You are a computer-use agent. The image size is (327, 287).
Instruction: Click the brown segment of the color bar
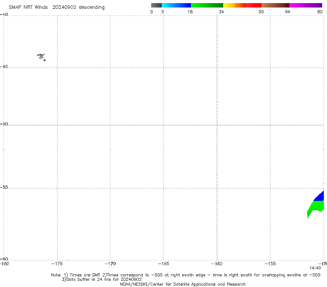coord(275,5)
